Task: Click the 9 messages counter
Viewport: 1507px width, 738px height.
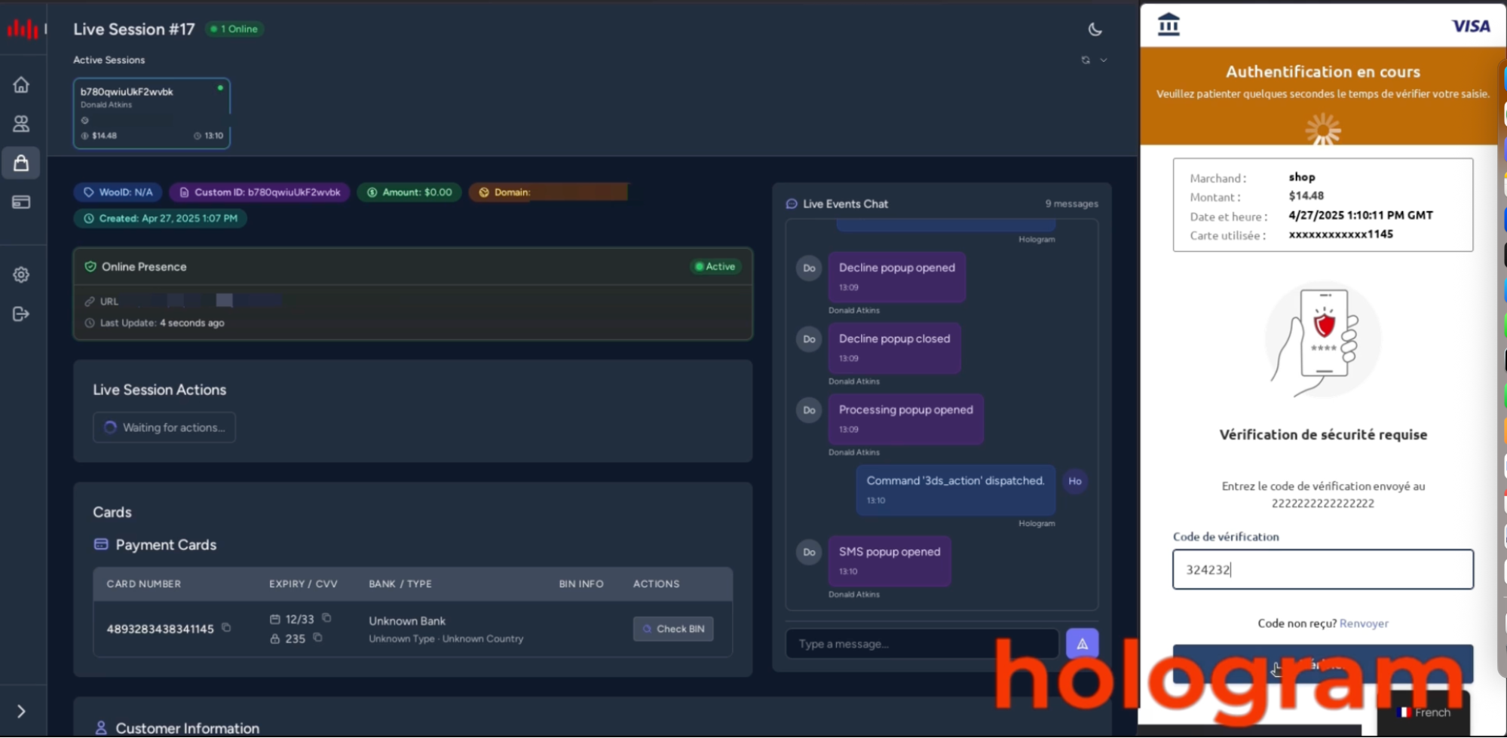Action: click(x=1071, y=204)
